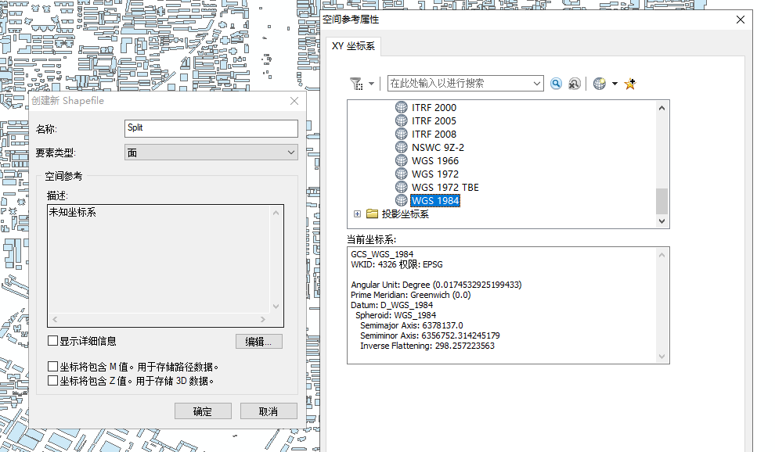
Task: Confirm shapefile creation with 确定
Action: (202, 411)
